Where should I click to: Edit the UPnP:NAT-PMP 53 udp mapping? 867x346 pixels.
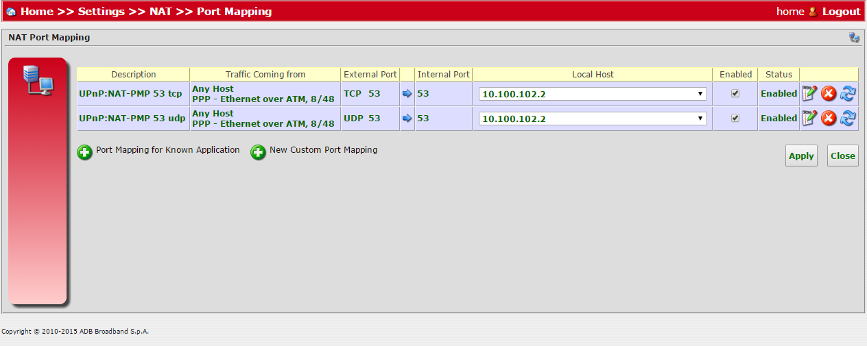coord(809,119)
